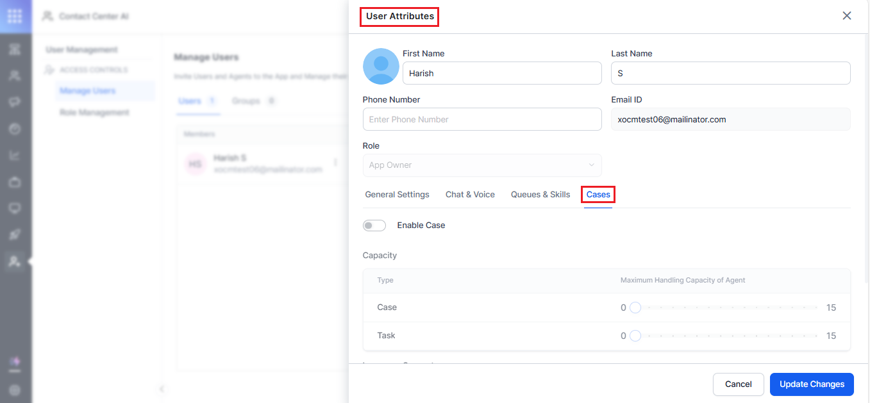Click the Task capacity slider handle
This screenshot has height=403, width=870.
pos(635,336)
